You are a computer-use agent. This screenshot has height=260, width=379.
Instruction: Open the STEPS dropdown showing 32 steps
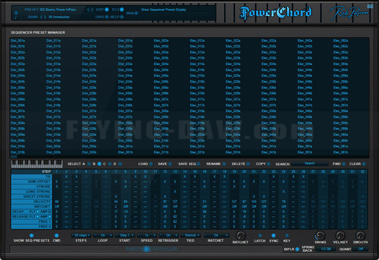(x=81, y=235)
